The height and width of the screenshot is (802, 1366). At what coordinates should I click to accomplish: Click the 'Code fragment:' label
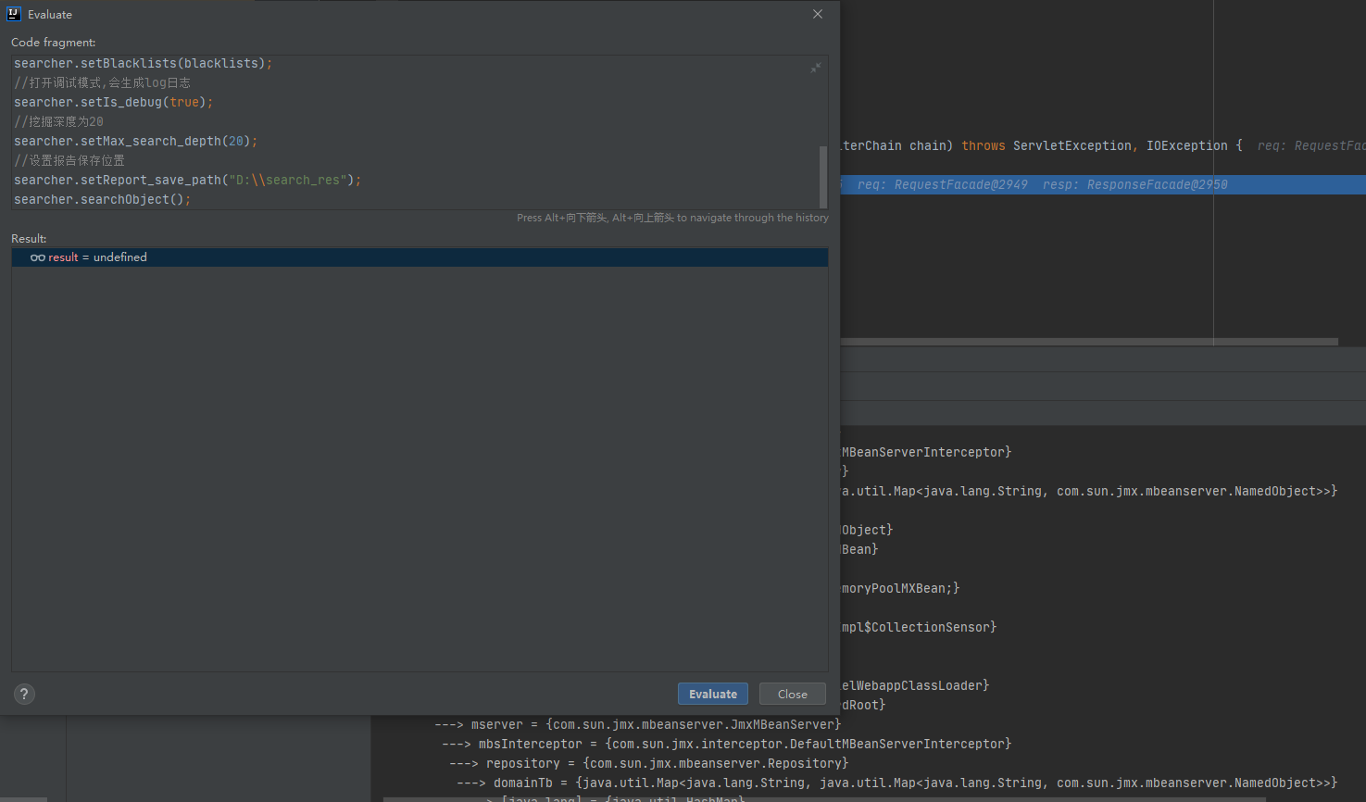click(53, 43)
